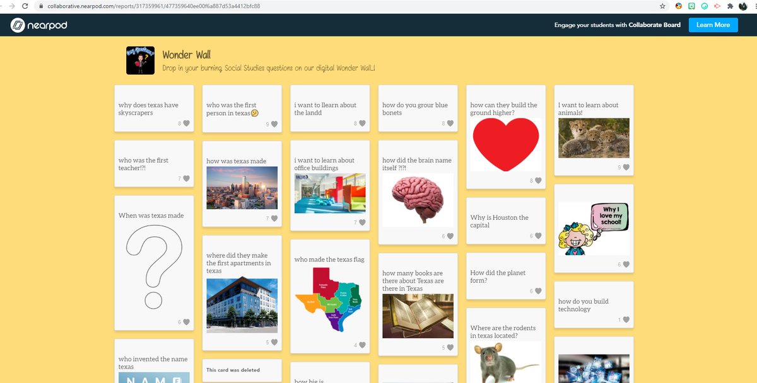Bookmark this page with the star icon

click(662, 6)
